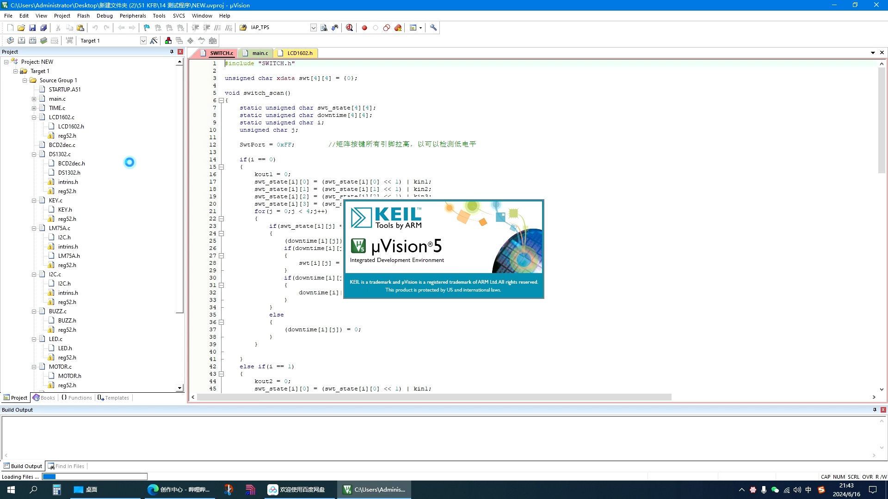
Task: Toggle the bookmark flag icon
Action: click(147, 28)
